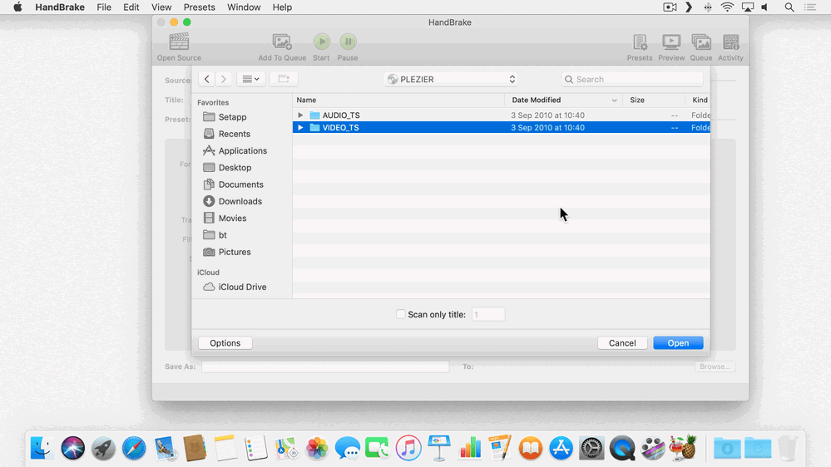Click the new folder icon button
This screenshot has width=831, height=467.
(284, 79)
